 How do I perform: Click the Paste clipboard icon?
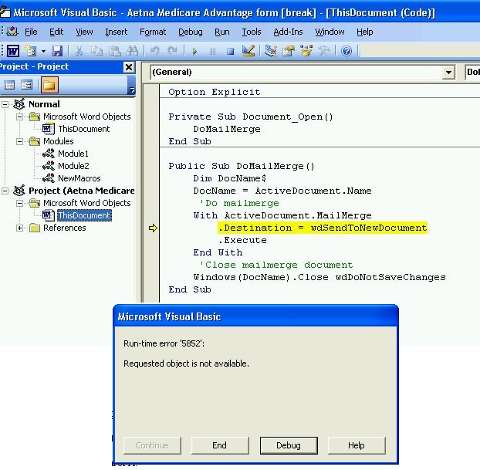point(115,51)
